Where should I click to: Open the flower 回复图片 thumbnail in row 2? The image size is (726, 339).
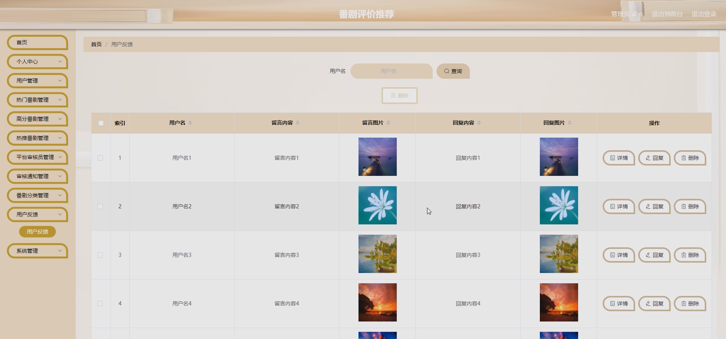click(559, 205)
